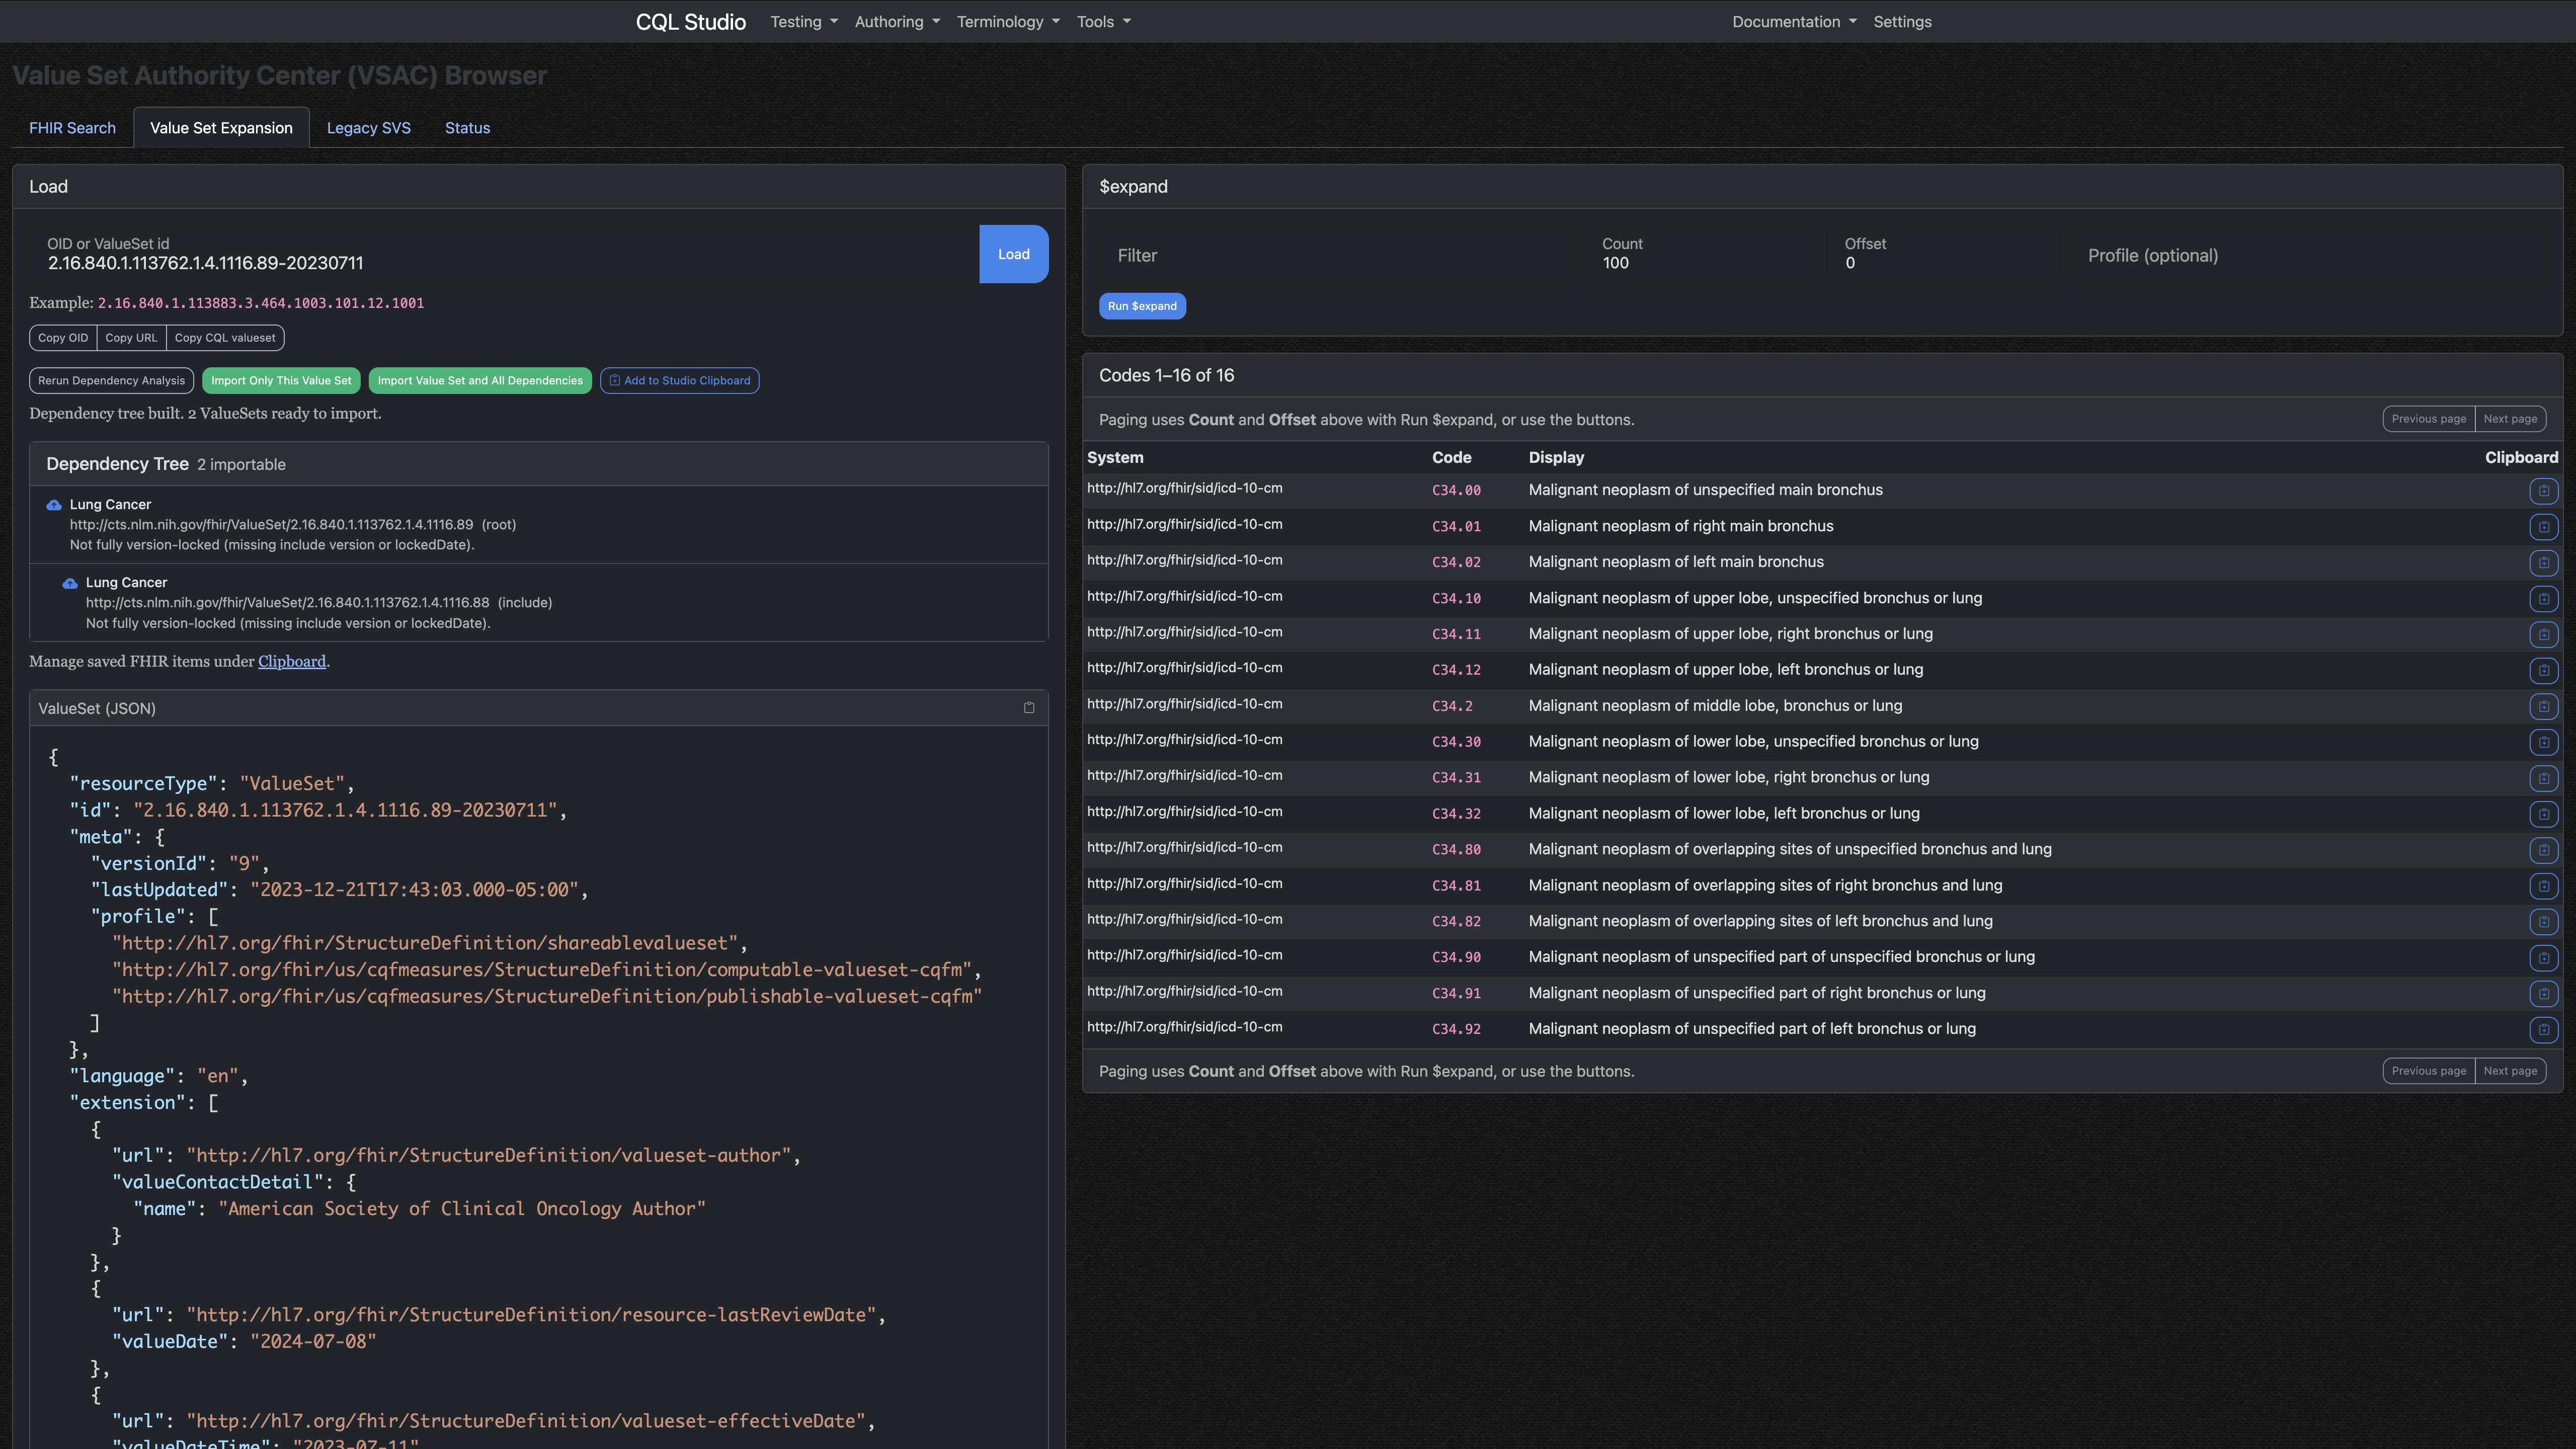The image size is (2576, 1449).
Task: Add to Studio Clipboard
Action: (680, 381)
